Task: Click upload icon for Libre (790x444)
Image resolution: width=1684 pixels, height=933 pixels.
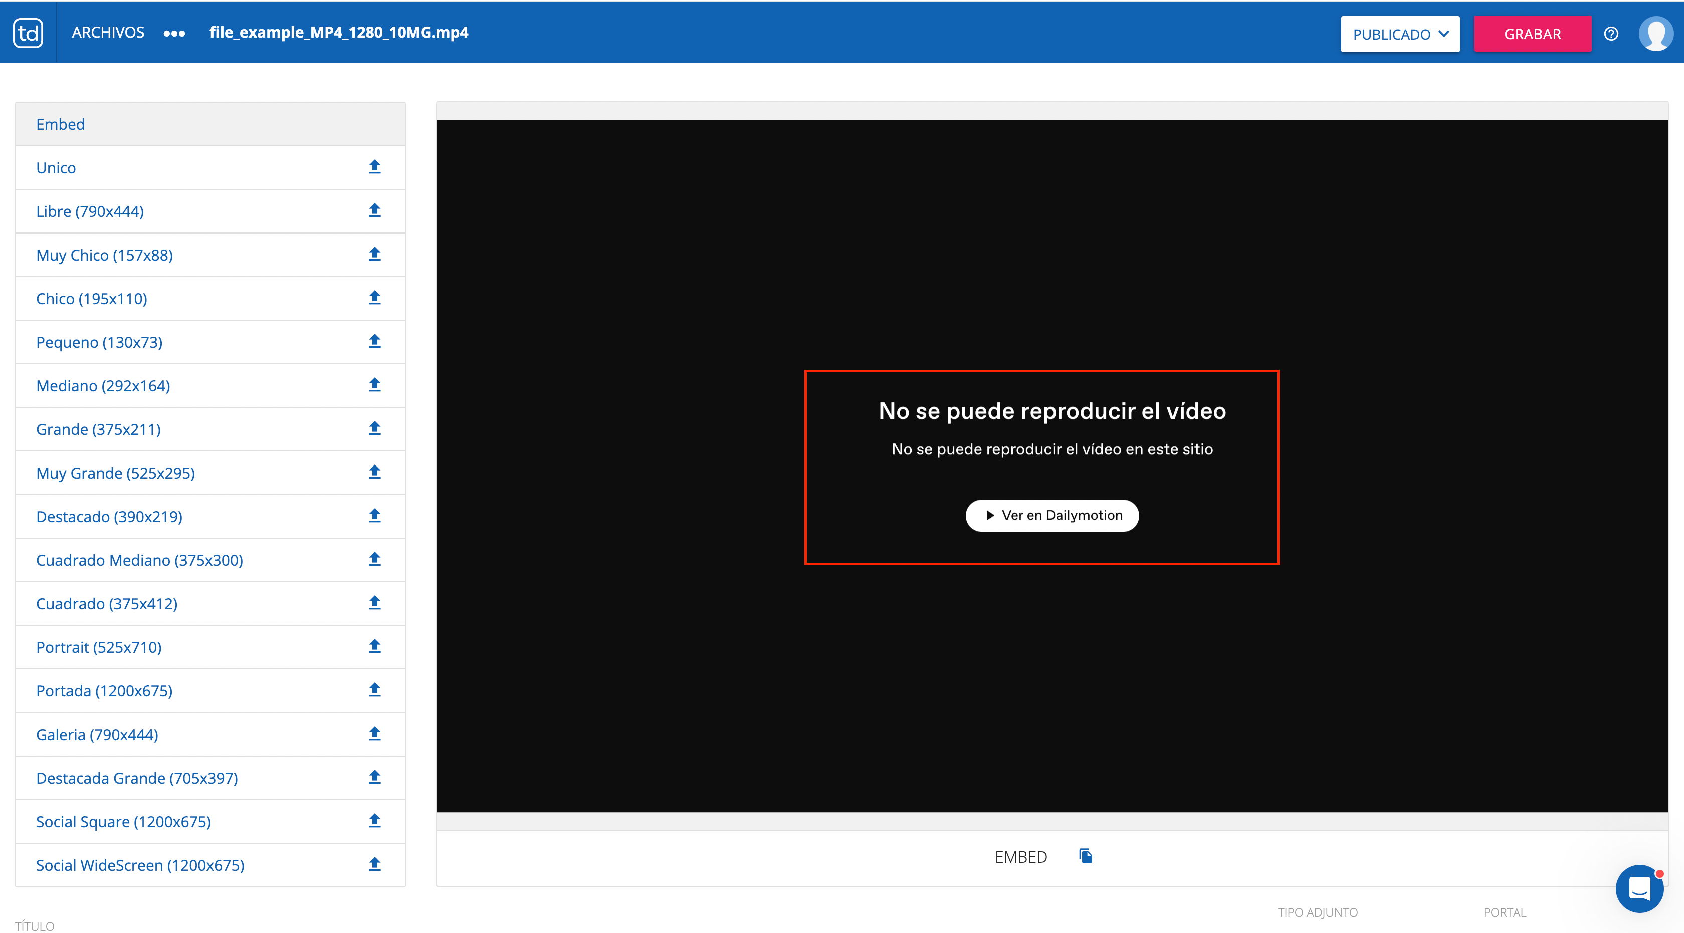Action: coord(374,211)
